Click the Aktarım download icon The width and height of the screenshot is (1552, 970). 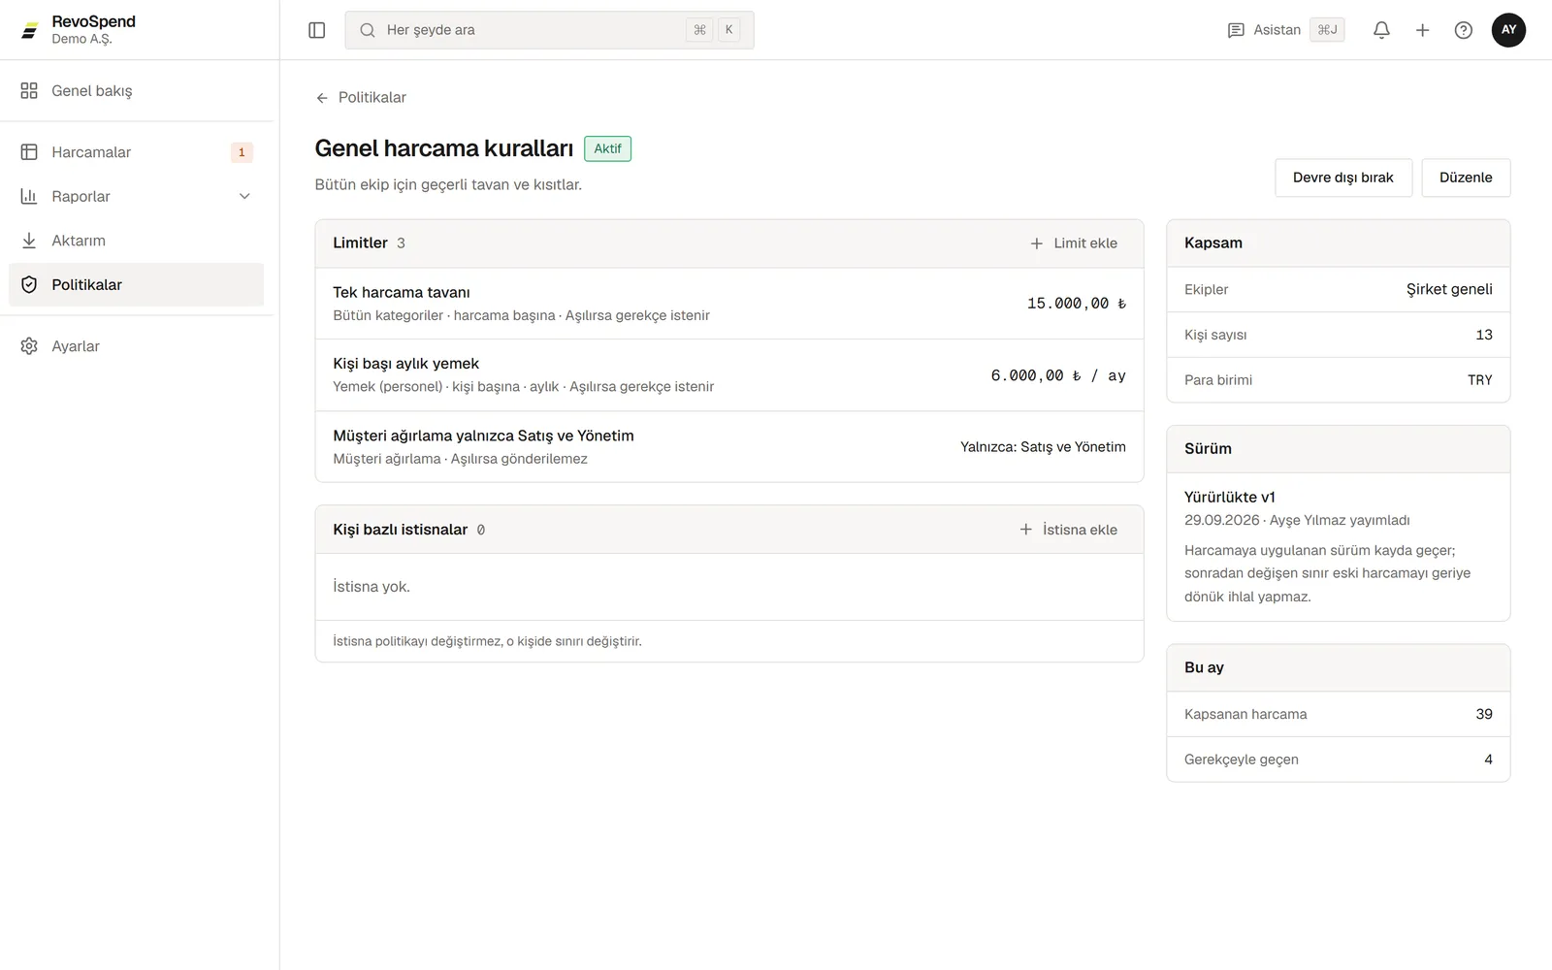[x=29, y=241]
